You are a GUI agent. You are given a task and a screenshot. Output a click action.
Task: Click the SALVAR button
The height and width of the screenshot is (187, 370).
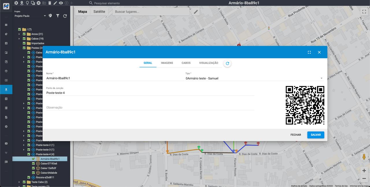(315, 135)
